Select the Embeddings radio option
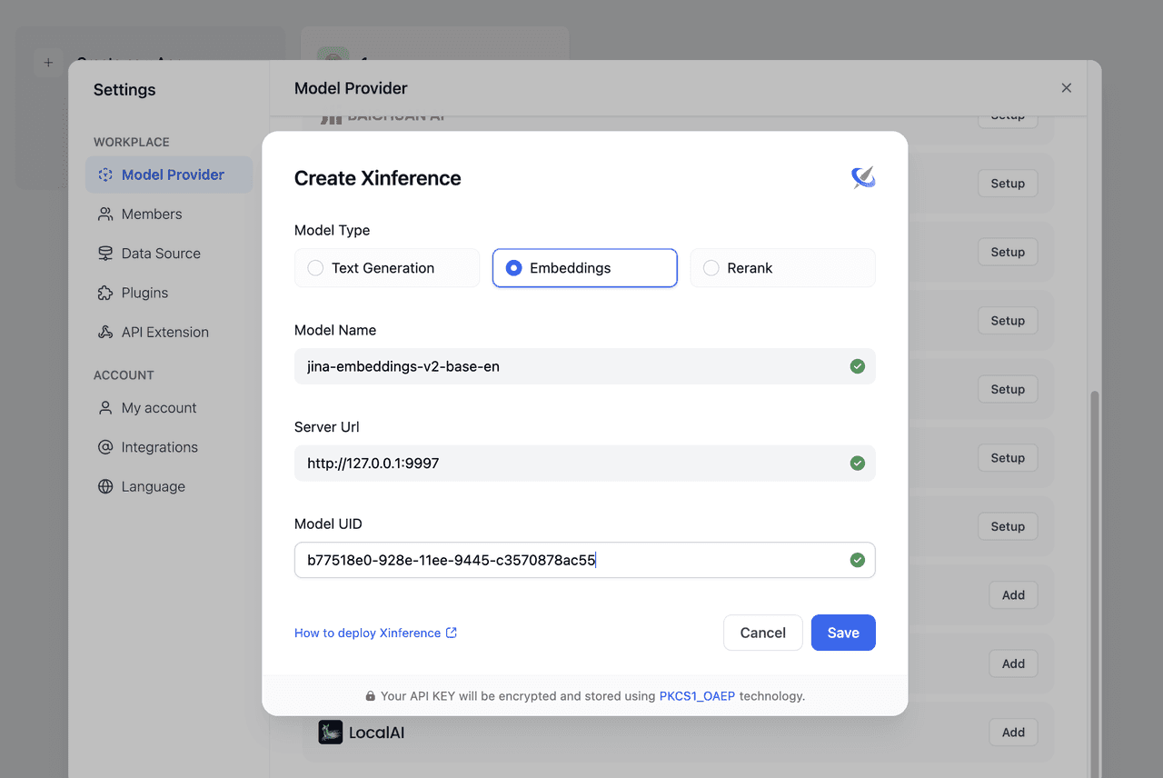The image size is (1163, 778). pyautogui.click(x=514, y=268)
